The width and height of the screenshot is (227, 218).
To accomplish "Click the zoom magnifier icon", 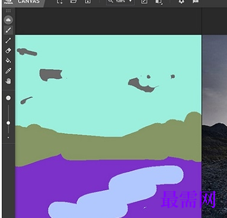I will tap(110, 1).
